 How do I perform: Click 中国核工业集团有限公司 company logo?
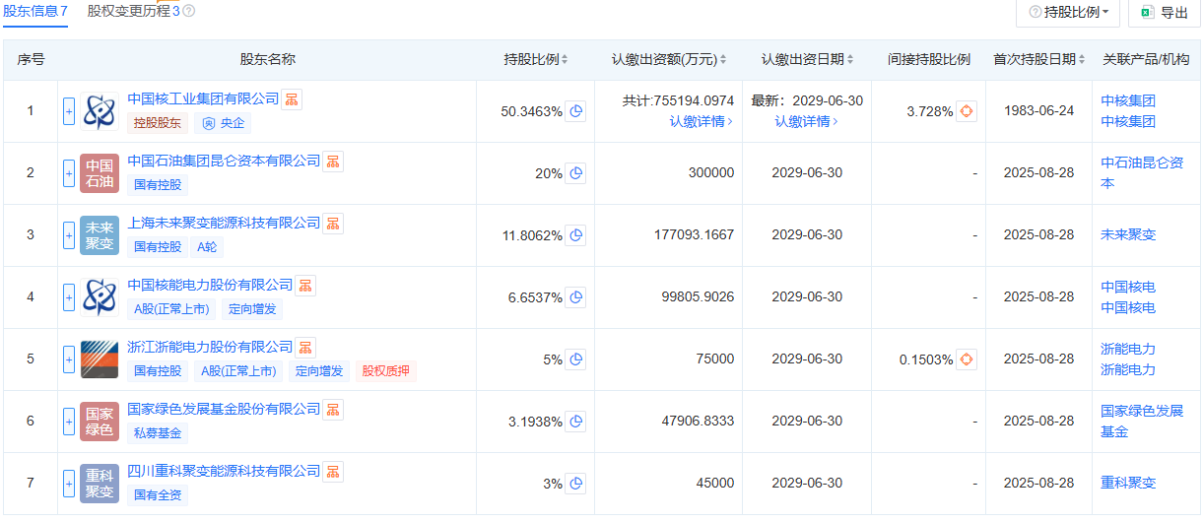point(100,111)
